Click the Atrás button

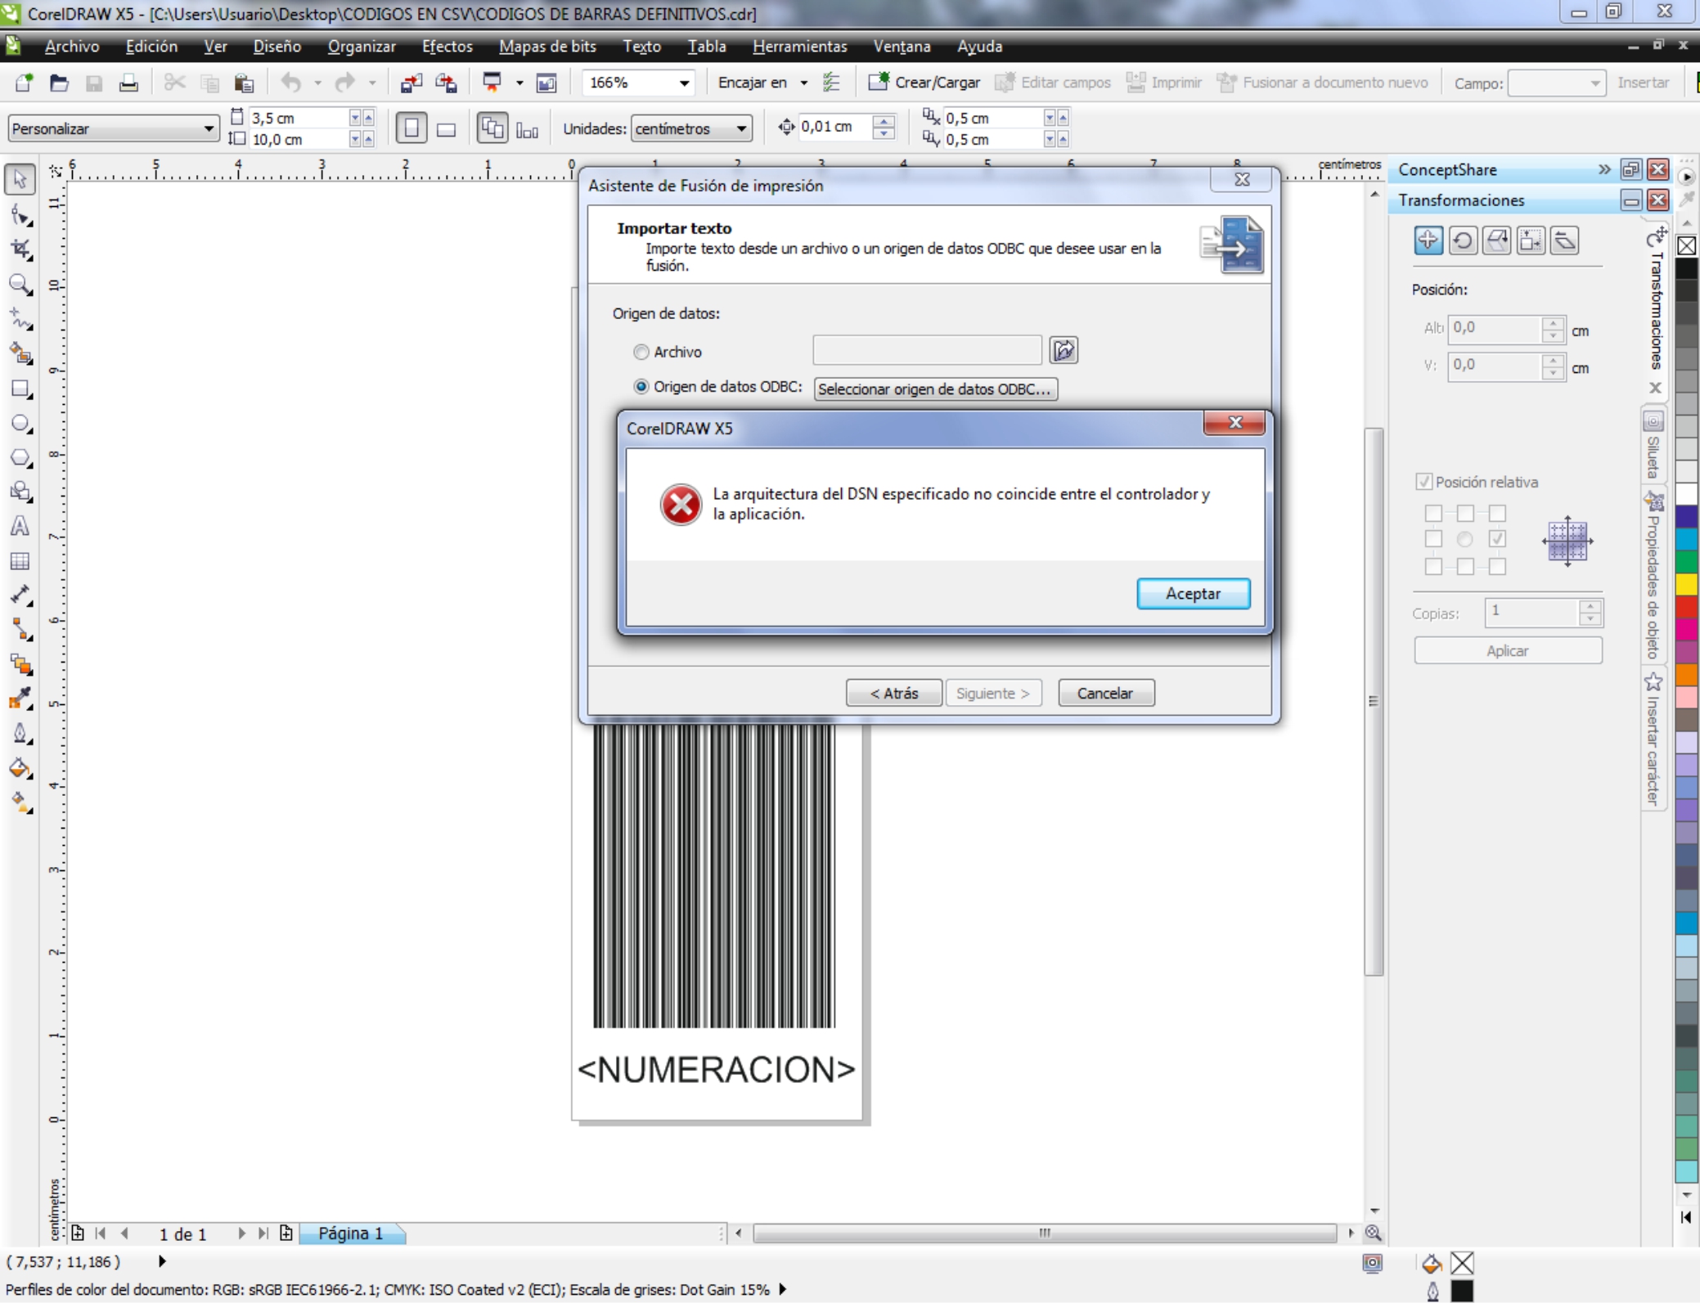point(893,693)
